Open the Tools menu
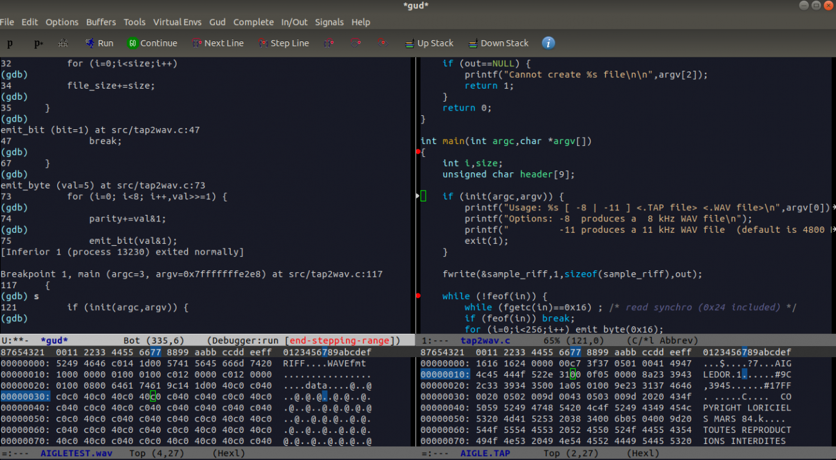The image size is (836, 460). [134, 22]
